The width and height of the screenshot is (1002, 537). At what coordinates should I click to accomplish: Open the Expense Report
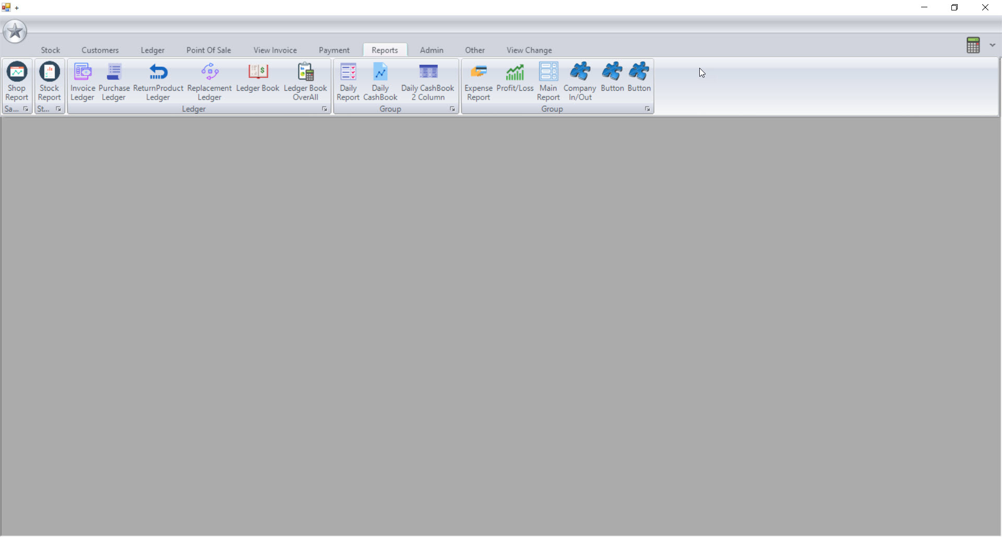coord(479,81)
